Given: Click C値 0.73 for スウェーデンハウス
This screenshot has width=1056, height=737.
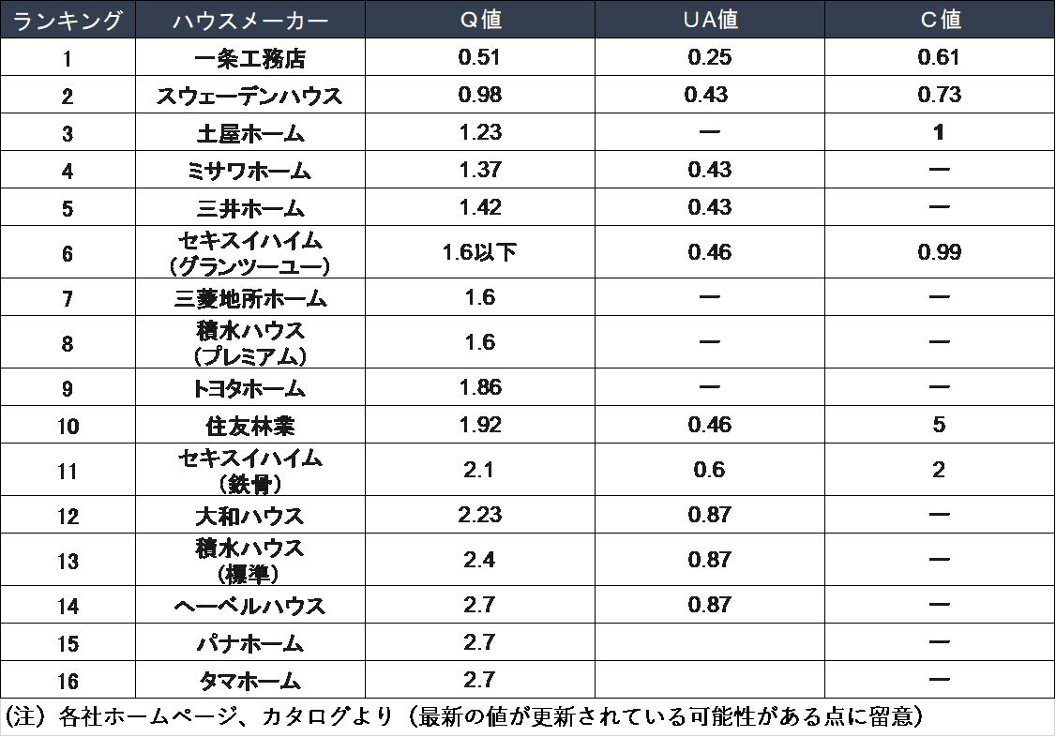Looking at the screenshot, I should [x=939, y=95].
